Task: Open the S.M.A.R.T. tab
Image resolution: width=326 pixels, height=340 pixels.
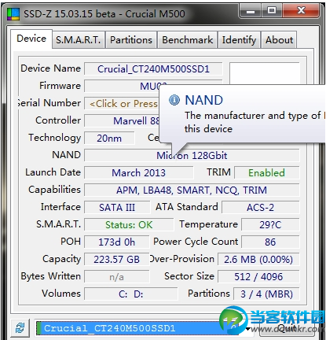Action: 79,40
